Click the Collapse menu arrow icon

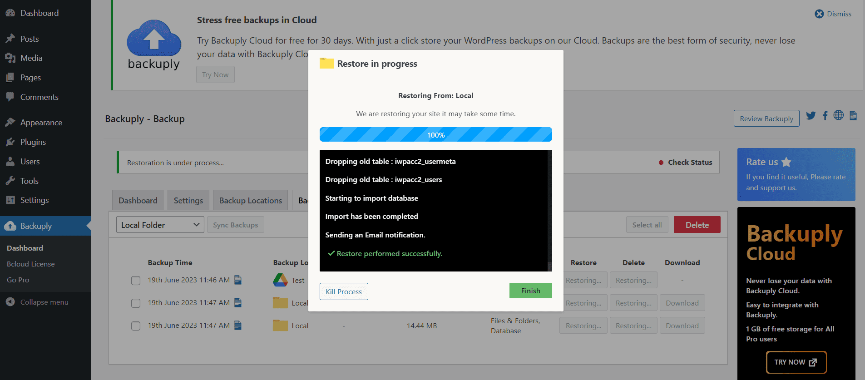10,302
